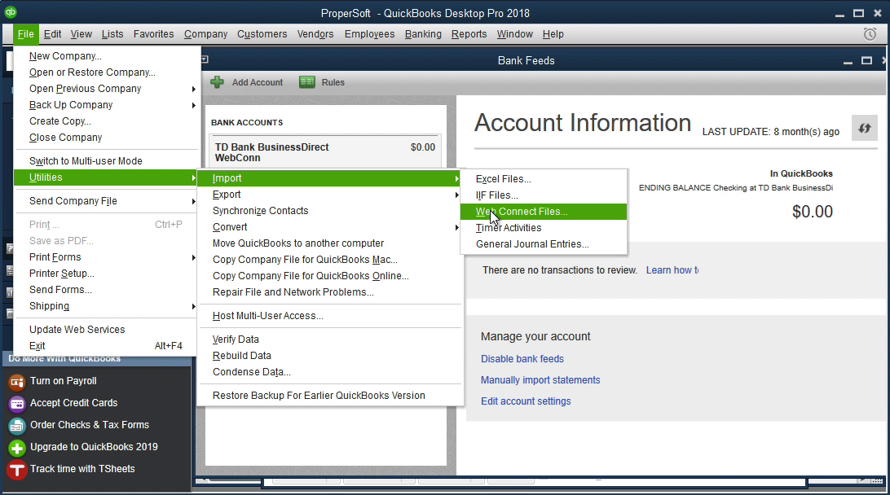Click the $0.00 ending balance amount

click(813, 212)
